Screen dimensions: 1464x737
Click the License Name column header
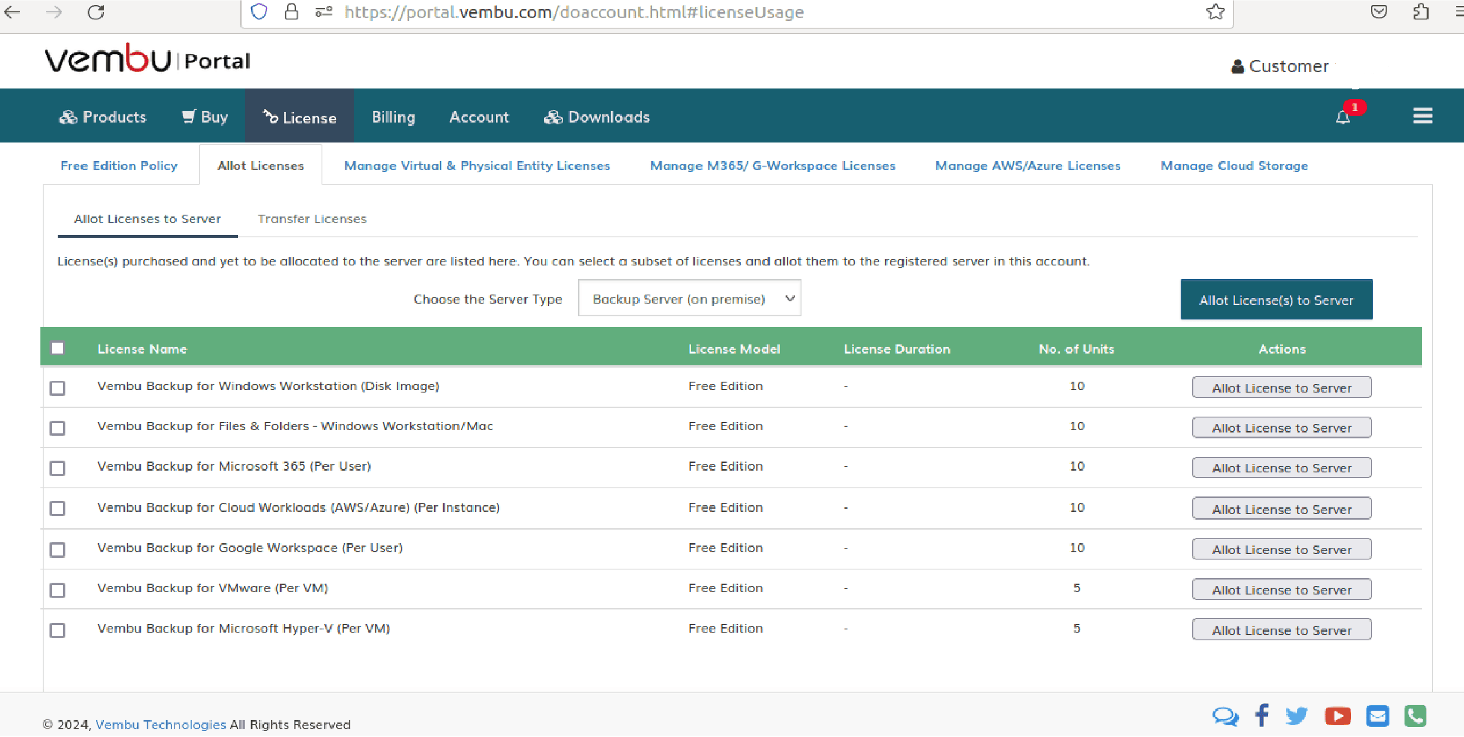142,349
